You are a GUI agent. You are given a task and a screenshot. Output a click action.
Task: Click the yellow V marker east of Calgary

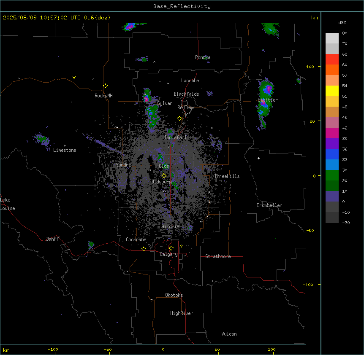[181, 246]
